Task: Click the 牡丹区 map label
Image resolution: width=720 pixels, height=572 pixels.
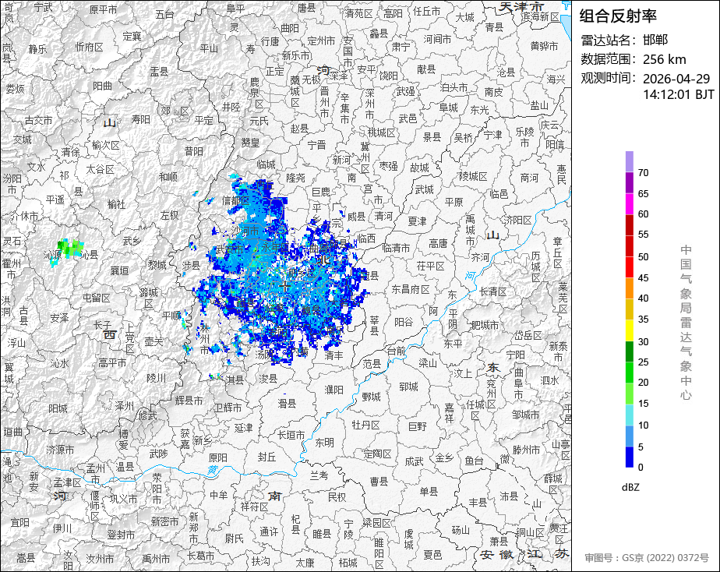Action: [x=366, y=425]
